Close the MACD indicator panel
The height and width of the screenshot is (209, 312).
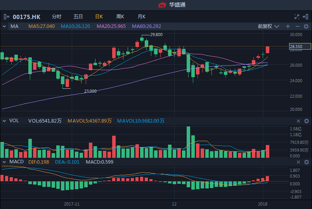pyautogui.click(x=298, y=162)
